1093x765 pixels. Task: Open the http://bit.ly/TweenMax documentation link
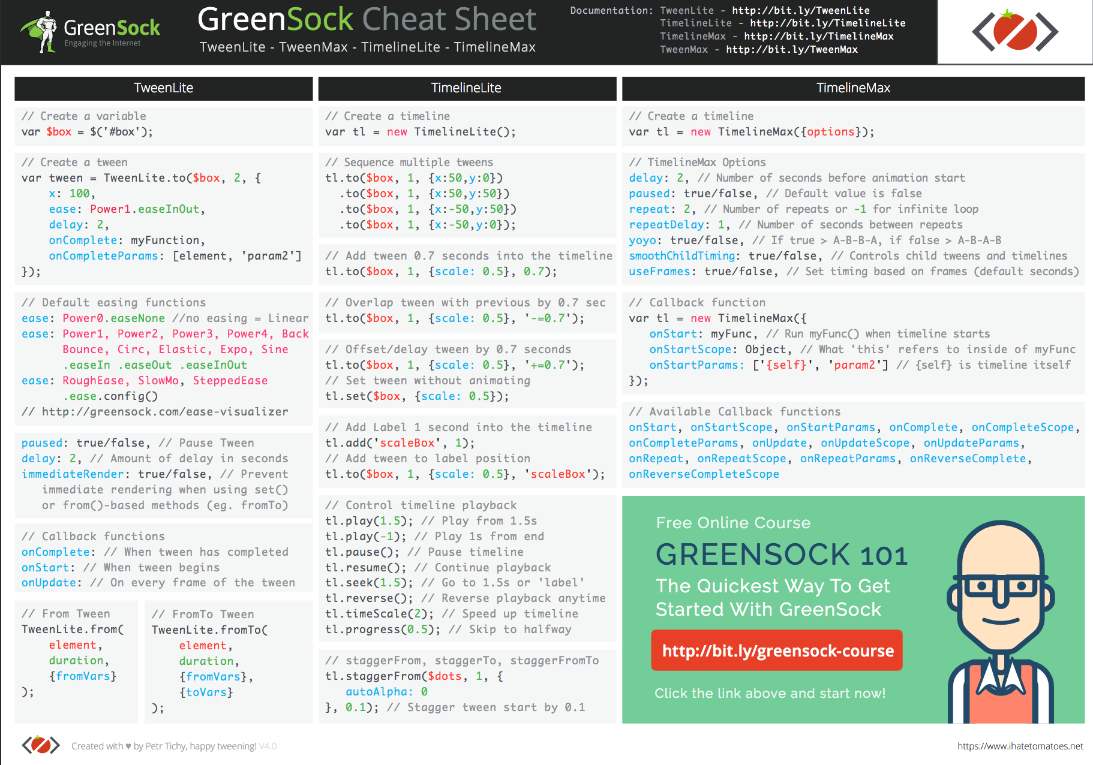(792, 49)
